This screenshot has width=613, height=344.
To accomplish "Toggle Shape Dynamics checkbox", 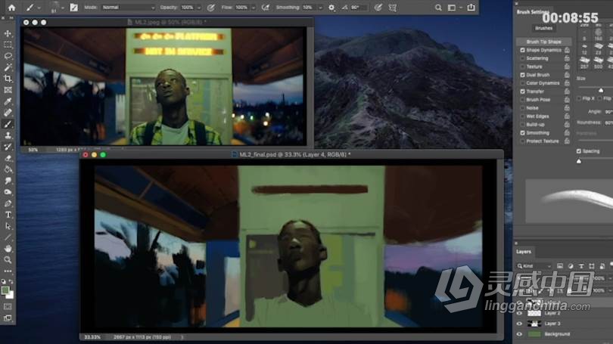I will pyautogui.click(x=523, y=51).
